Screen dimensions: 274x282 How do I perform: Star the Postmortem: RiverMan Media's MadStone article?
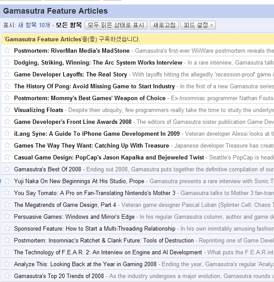pos(7,51)
